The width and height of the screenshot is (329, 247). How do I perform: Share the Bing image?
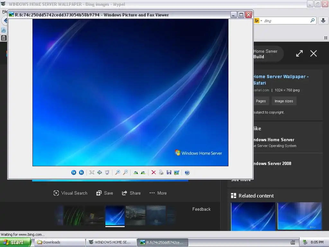[131, 193]
